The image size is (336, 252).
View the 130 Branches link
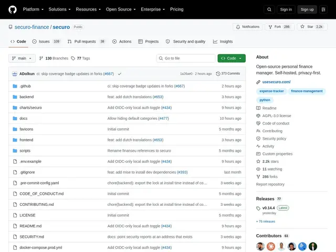click(x=54, y=58)
